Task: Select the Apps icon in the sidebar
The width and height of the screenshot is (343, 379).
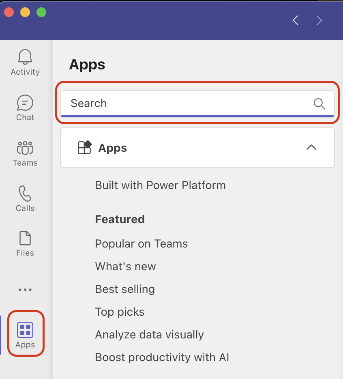Action: [25, 329]
